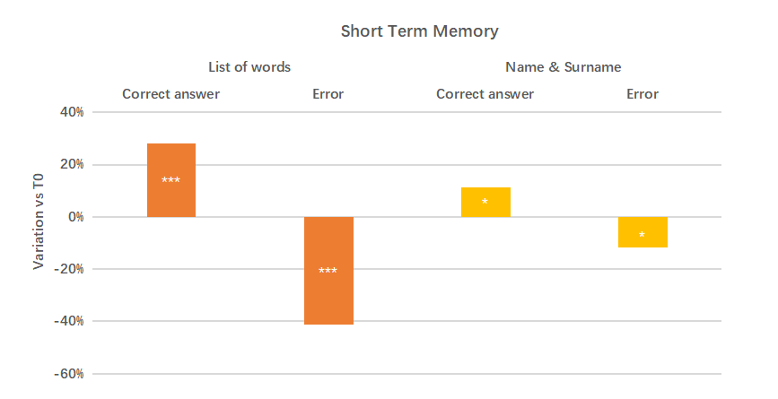Screen dimensions: 778x399
Task: Click the *** label in the orange negative bar
Action: point(328,271)
